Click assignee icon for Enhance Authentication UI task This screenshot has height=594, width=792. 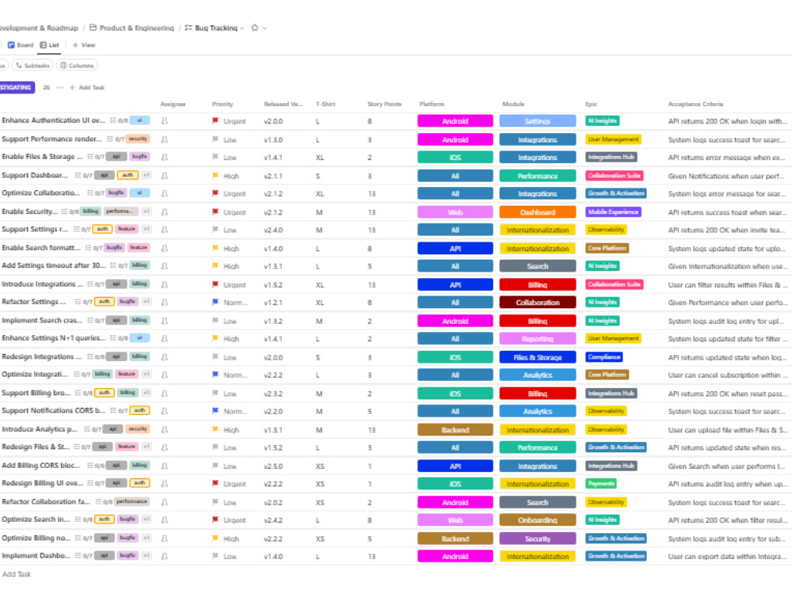tap(165, 121)
